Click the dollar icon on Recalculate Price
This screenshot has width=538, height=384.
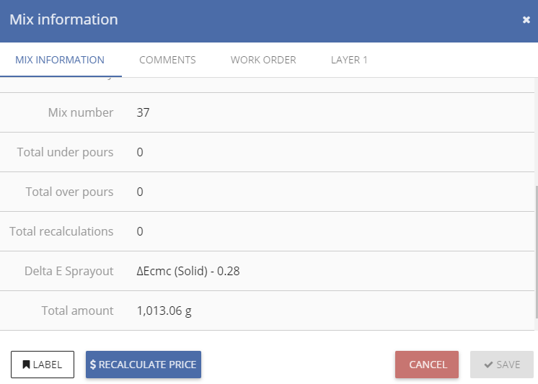pyautogui.click(x=93, y=365)
